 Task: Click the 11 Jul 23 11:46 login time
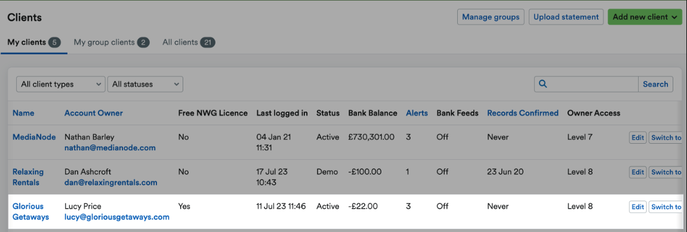pos(281,206)
